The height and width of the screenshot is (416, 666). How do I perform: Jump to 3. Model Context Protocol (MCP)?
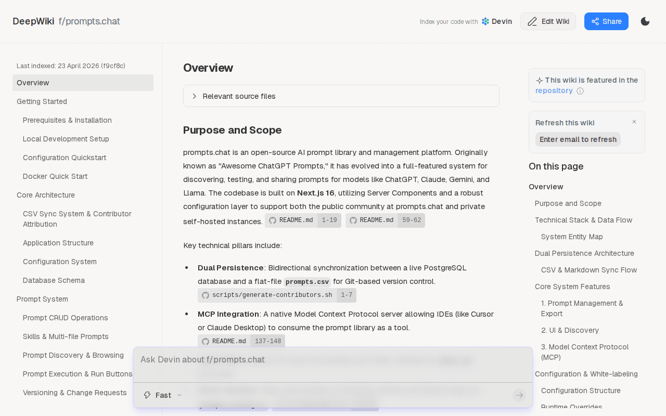click(585, 352)
